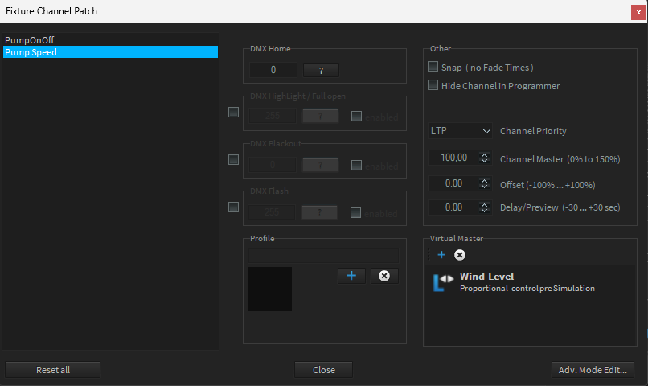Image resolution: width=648 pixels, height=386 pixels.
Task: Enable the DMX HighLight / Full open section
Action: click(234, 113)
